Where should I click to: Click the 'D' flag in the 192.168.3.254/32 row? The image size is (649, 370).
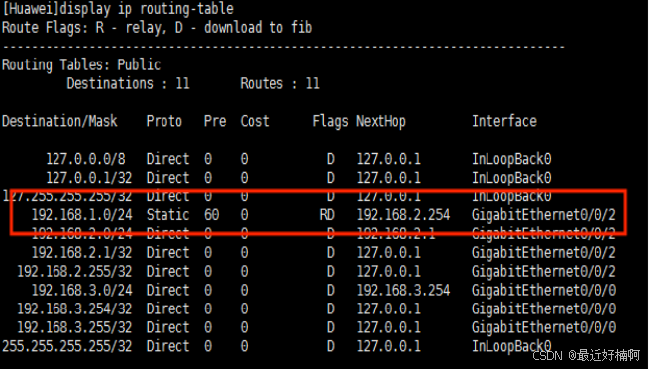tap(330, 309)
